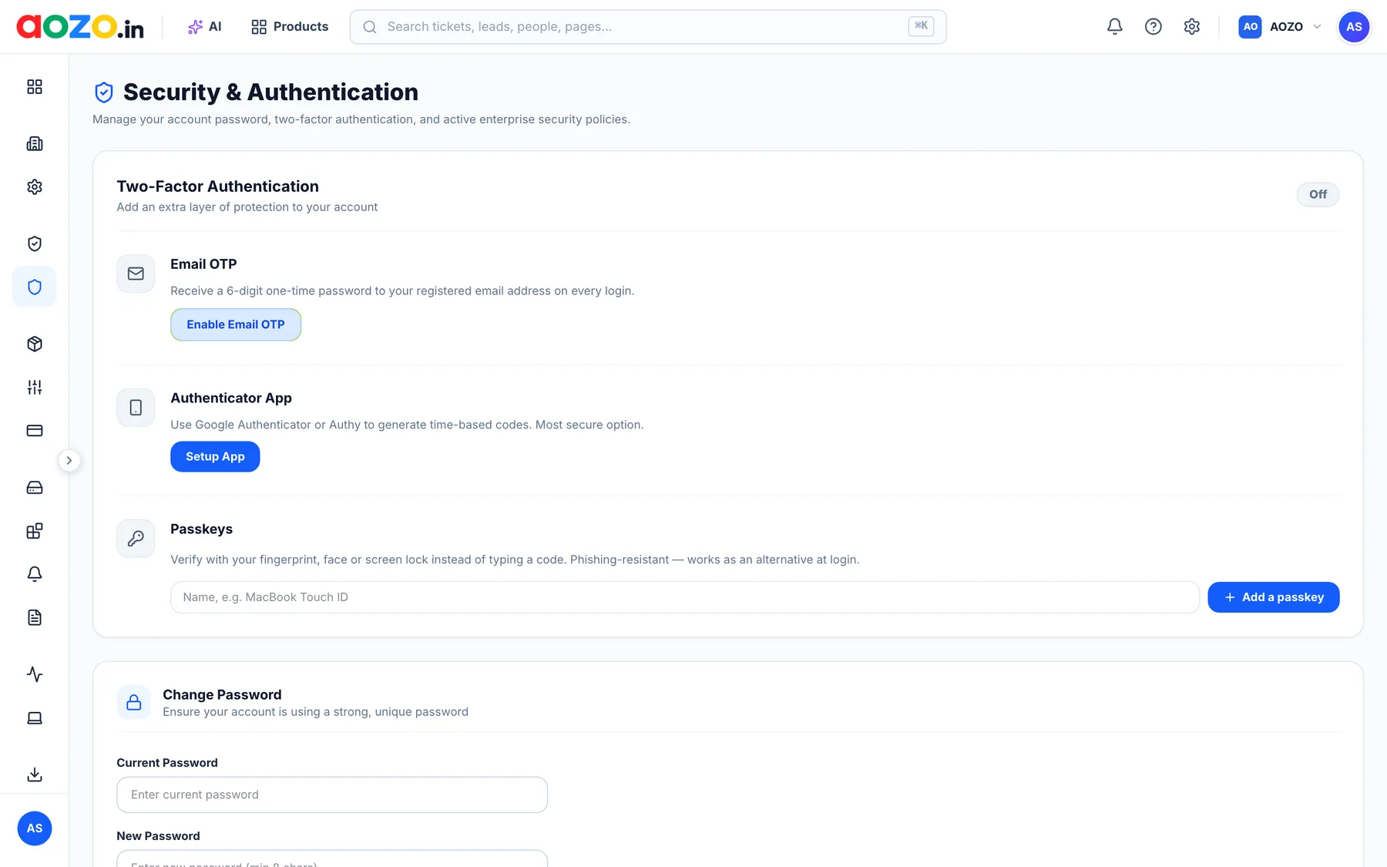Image resolution: width=1387 pixels, height=867 pixels.
Task: Open the cube package icon in sidebar
Action: click(35, 344)
